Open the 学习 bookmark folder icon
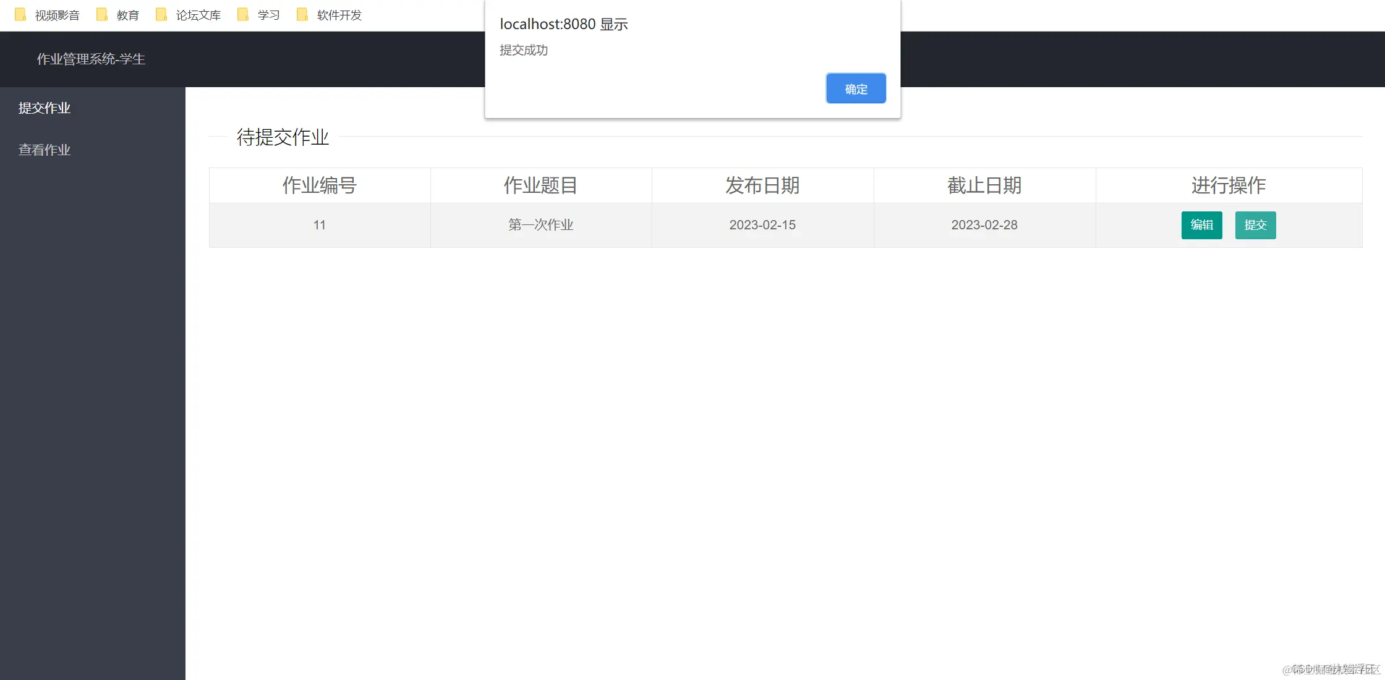Viewport: 1385px width, 680px height. point(243,14)
